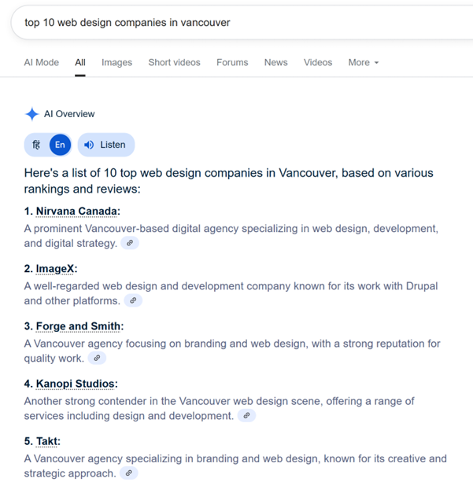This screenshot has height=493, width=473.
Task: Click the Nirvana Canada link
Action: (x=76, y=212)
